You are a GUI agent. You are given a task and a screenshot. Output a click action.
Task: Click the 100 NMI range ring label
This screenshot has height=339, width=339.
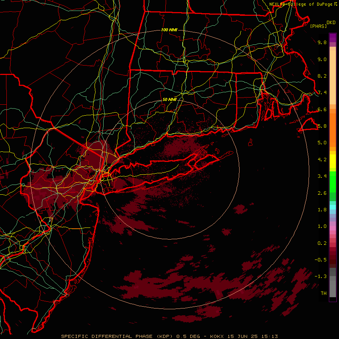[169, 30]
